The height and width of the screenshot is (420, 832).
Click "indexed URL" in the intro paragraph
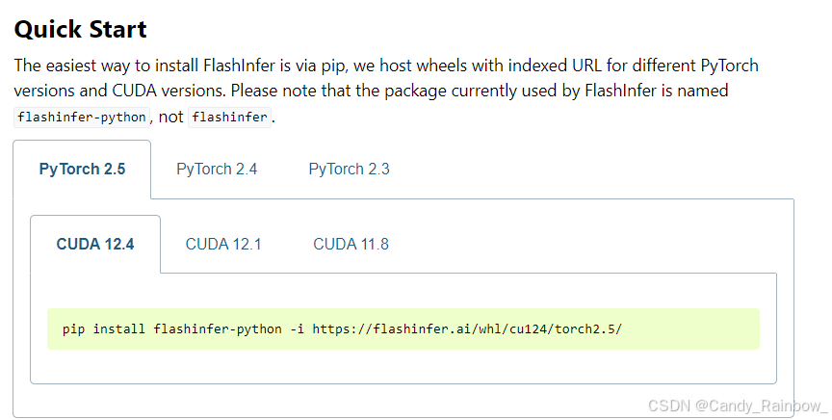555,66
